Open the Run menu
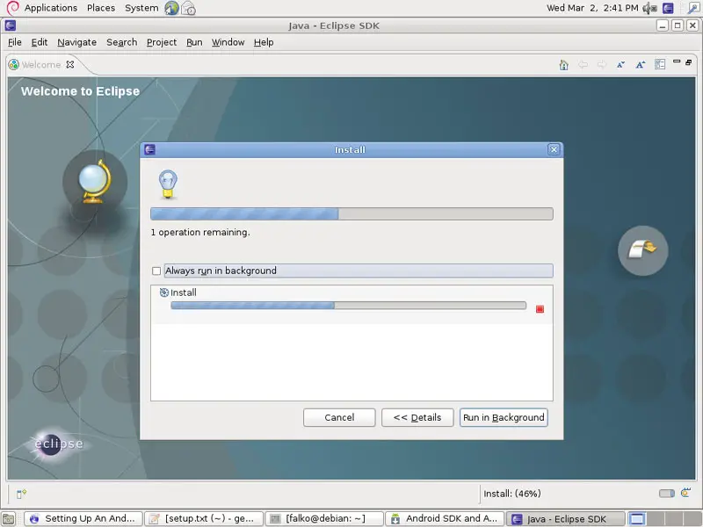This screenshot has width=703, height=527. (194, 42)
